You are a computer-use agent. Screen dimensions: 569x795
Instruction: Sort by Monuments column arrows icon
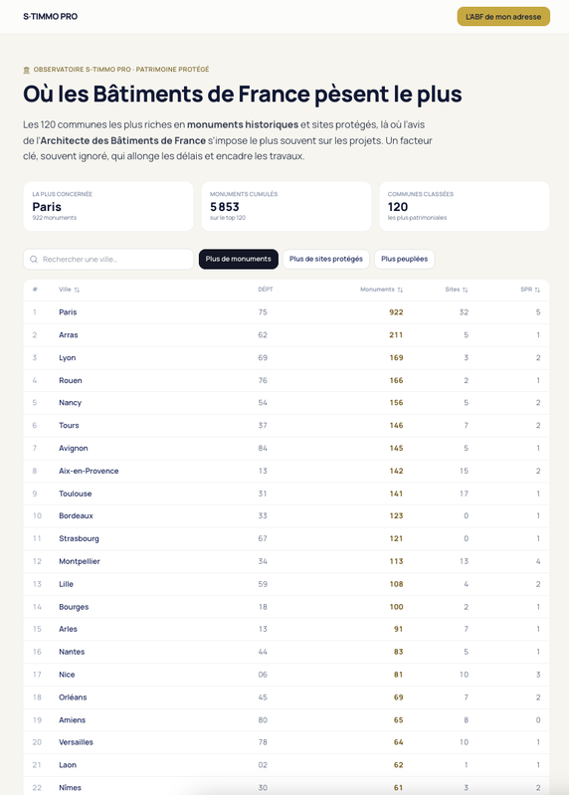[x=400, y=290]
